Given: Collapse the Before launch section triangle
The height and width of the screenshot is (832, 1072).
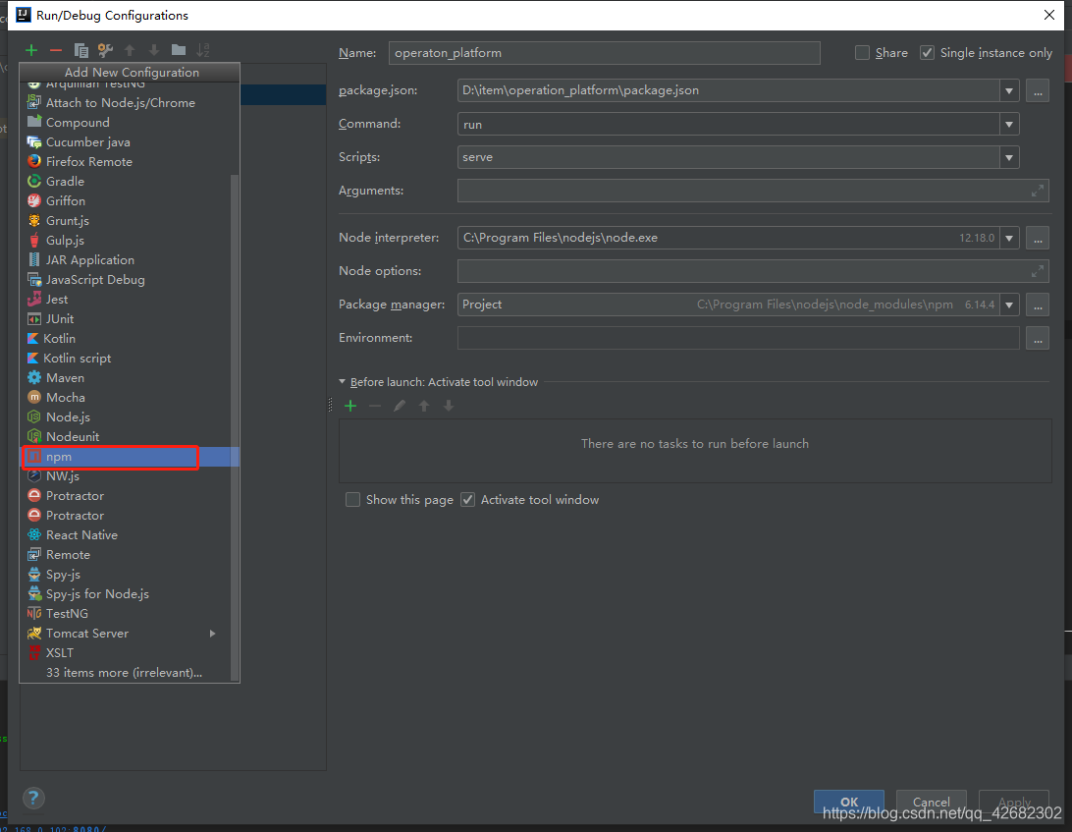Looking at the screenshot, I should pyautogui.click(x=342, y=382).
